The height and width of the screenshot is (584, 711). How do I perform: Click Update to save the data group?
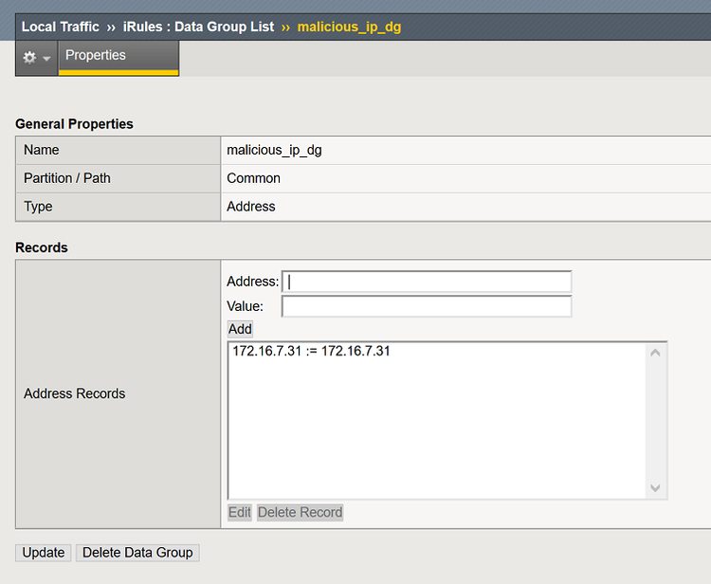[44, 553]
